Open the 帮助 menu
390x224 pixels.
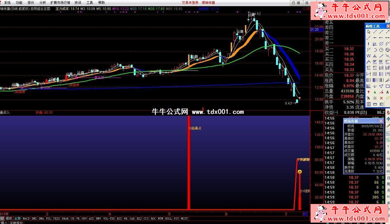point(101,2)
